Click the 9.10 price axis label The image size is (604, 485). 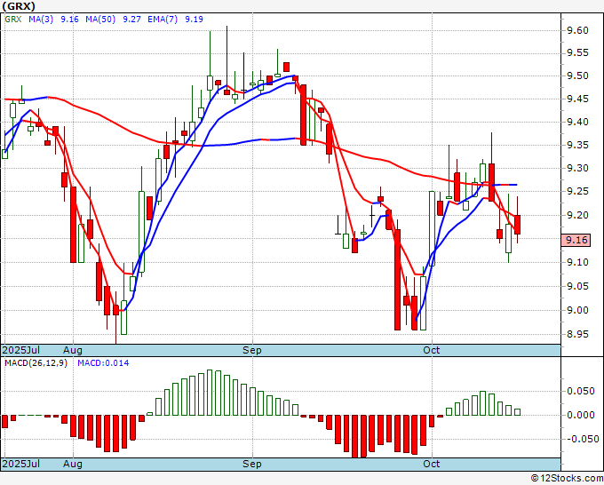(578, 262)
